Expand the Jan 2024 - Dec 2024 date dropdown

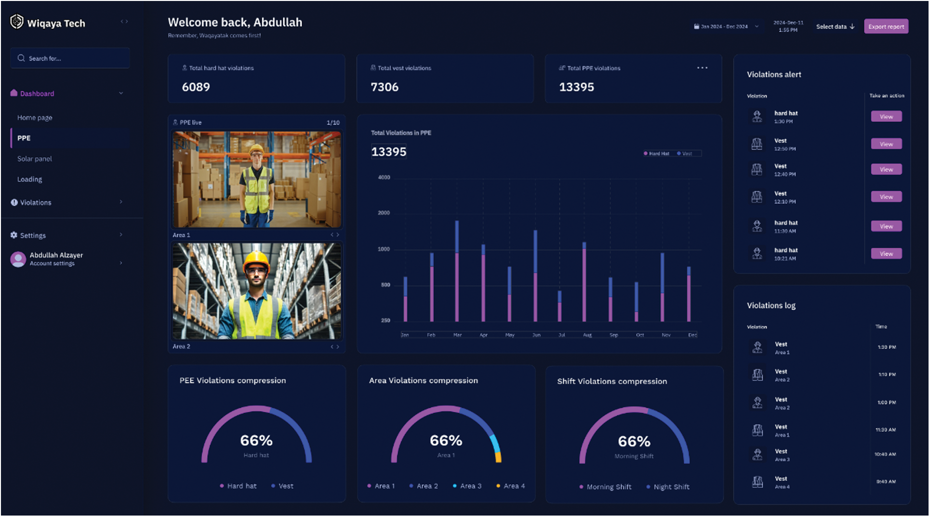click(x=757, y=27)
